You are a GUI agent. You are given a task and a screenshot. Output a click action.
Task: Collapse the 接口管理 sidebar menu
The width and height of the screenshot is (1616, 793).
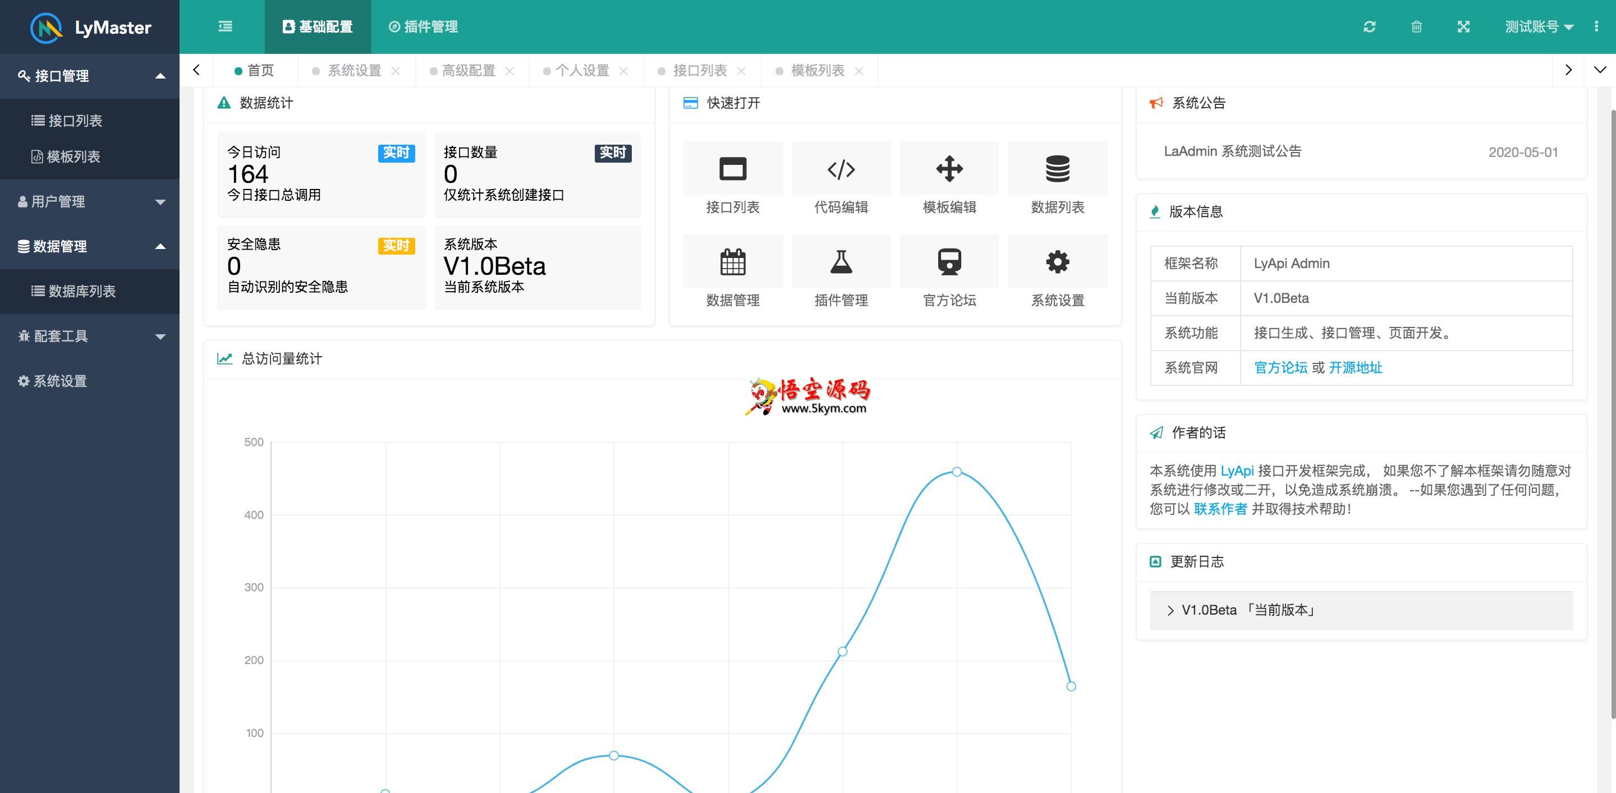(x=90, y=76)
